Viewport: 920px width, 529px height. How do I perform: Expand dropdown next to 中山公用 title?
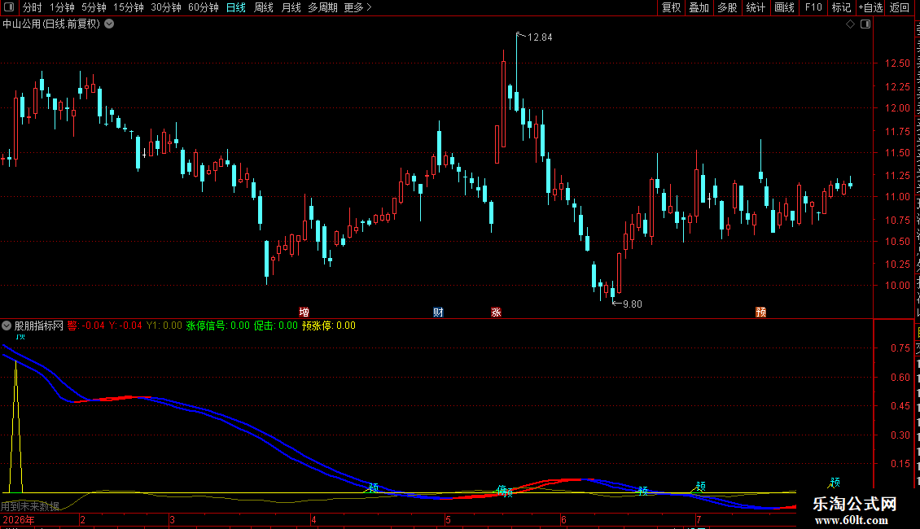coord(109,24)
